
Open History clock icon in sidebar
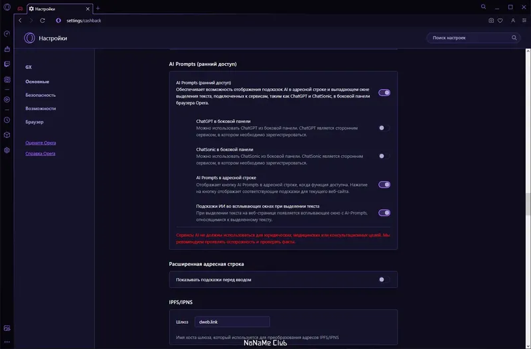(7, 120)
